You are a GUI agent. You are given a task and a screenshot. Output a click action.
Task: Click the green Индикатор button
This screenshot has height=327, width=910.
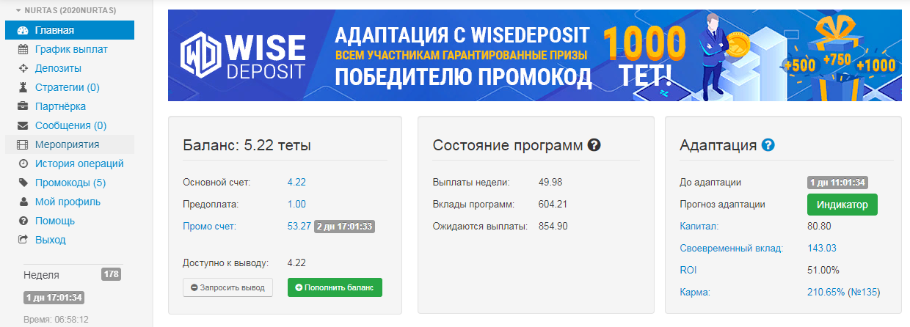(x=842, y=205)
